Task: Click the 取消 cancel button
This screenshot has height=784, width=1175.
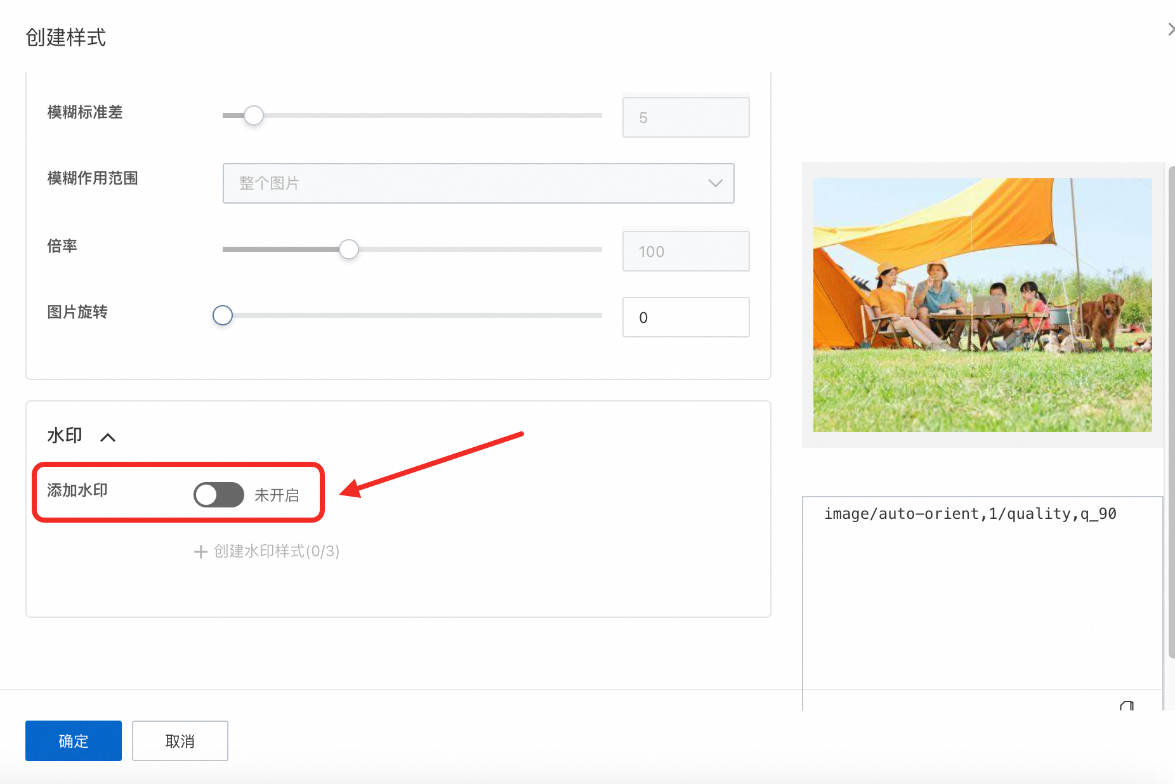Action: click(180, 741)
